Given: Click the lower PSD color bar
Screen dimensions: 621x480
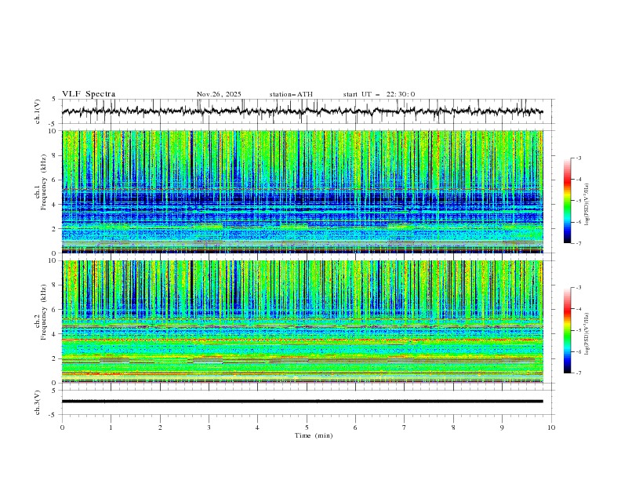Looking at the screenshot, I should pyautogui.click(x=567, y=330).
